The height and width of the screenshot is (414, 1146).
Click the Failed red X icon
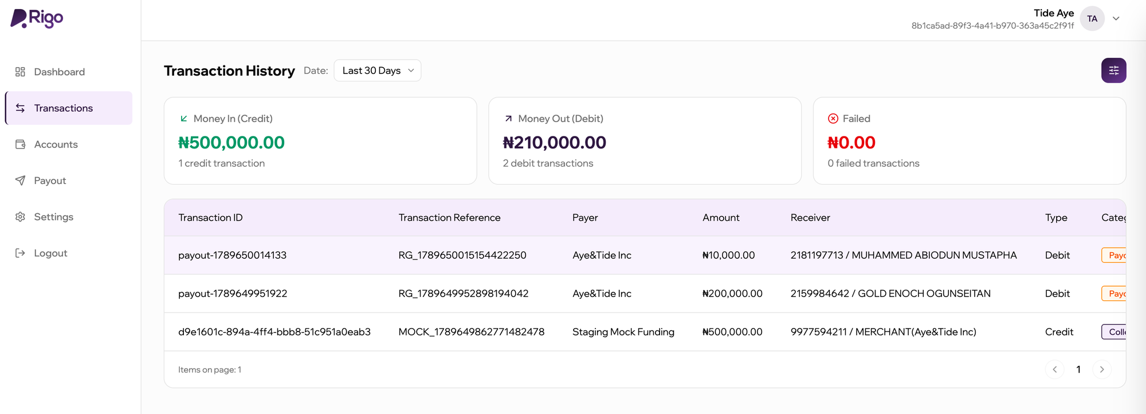coord(833,119)
